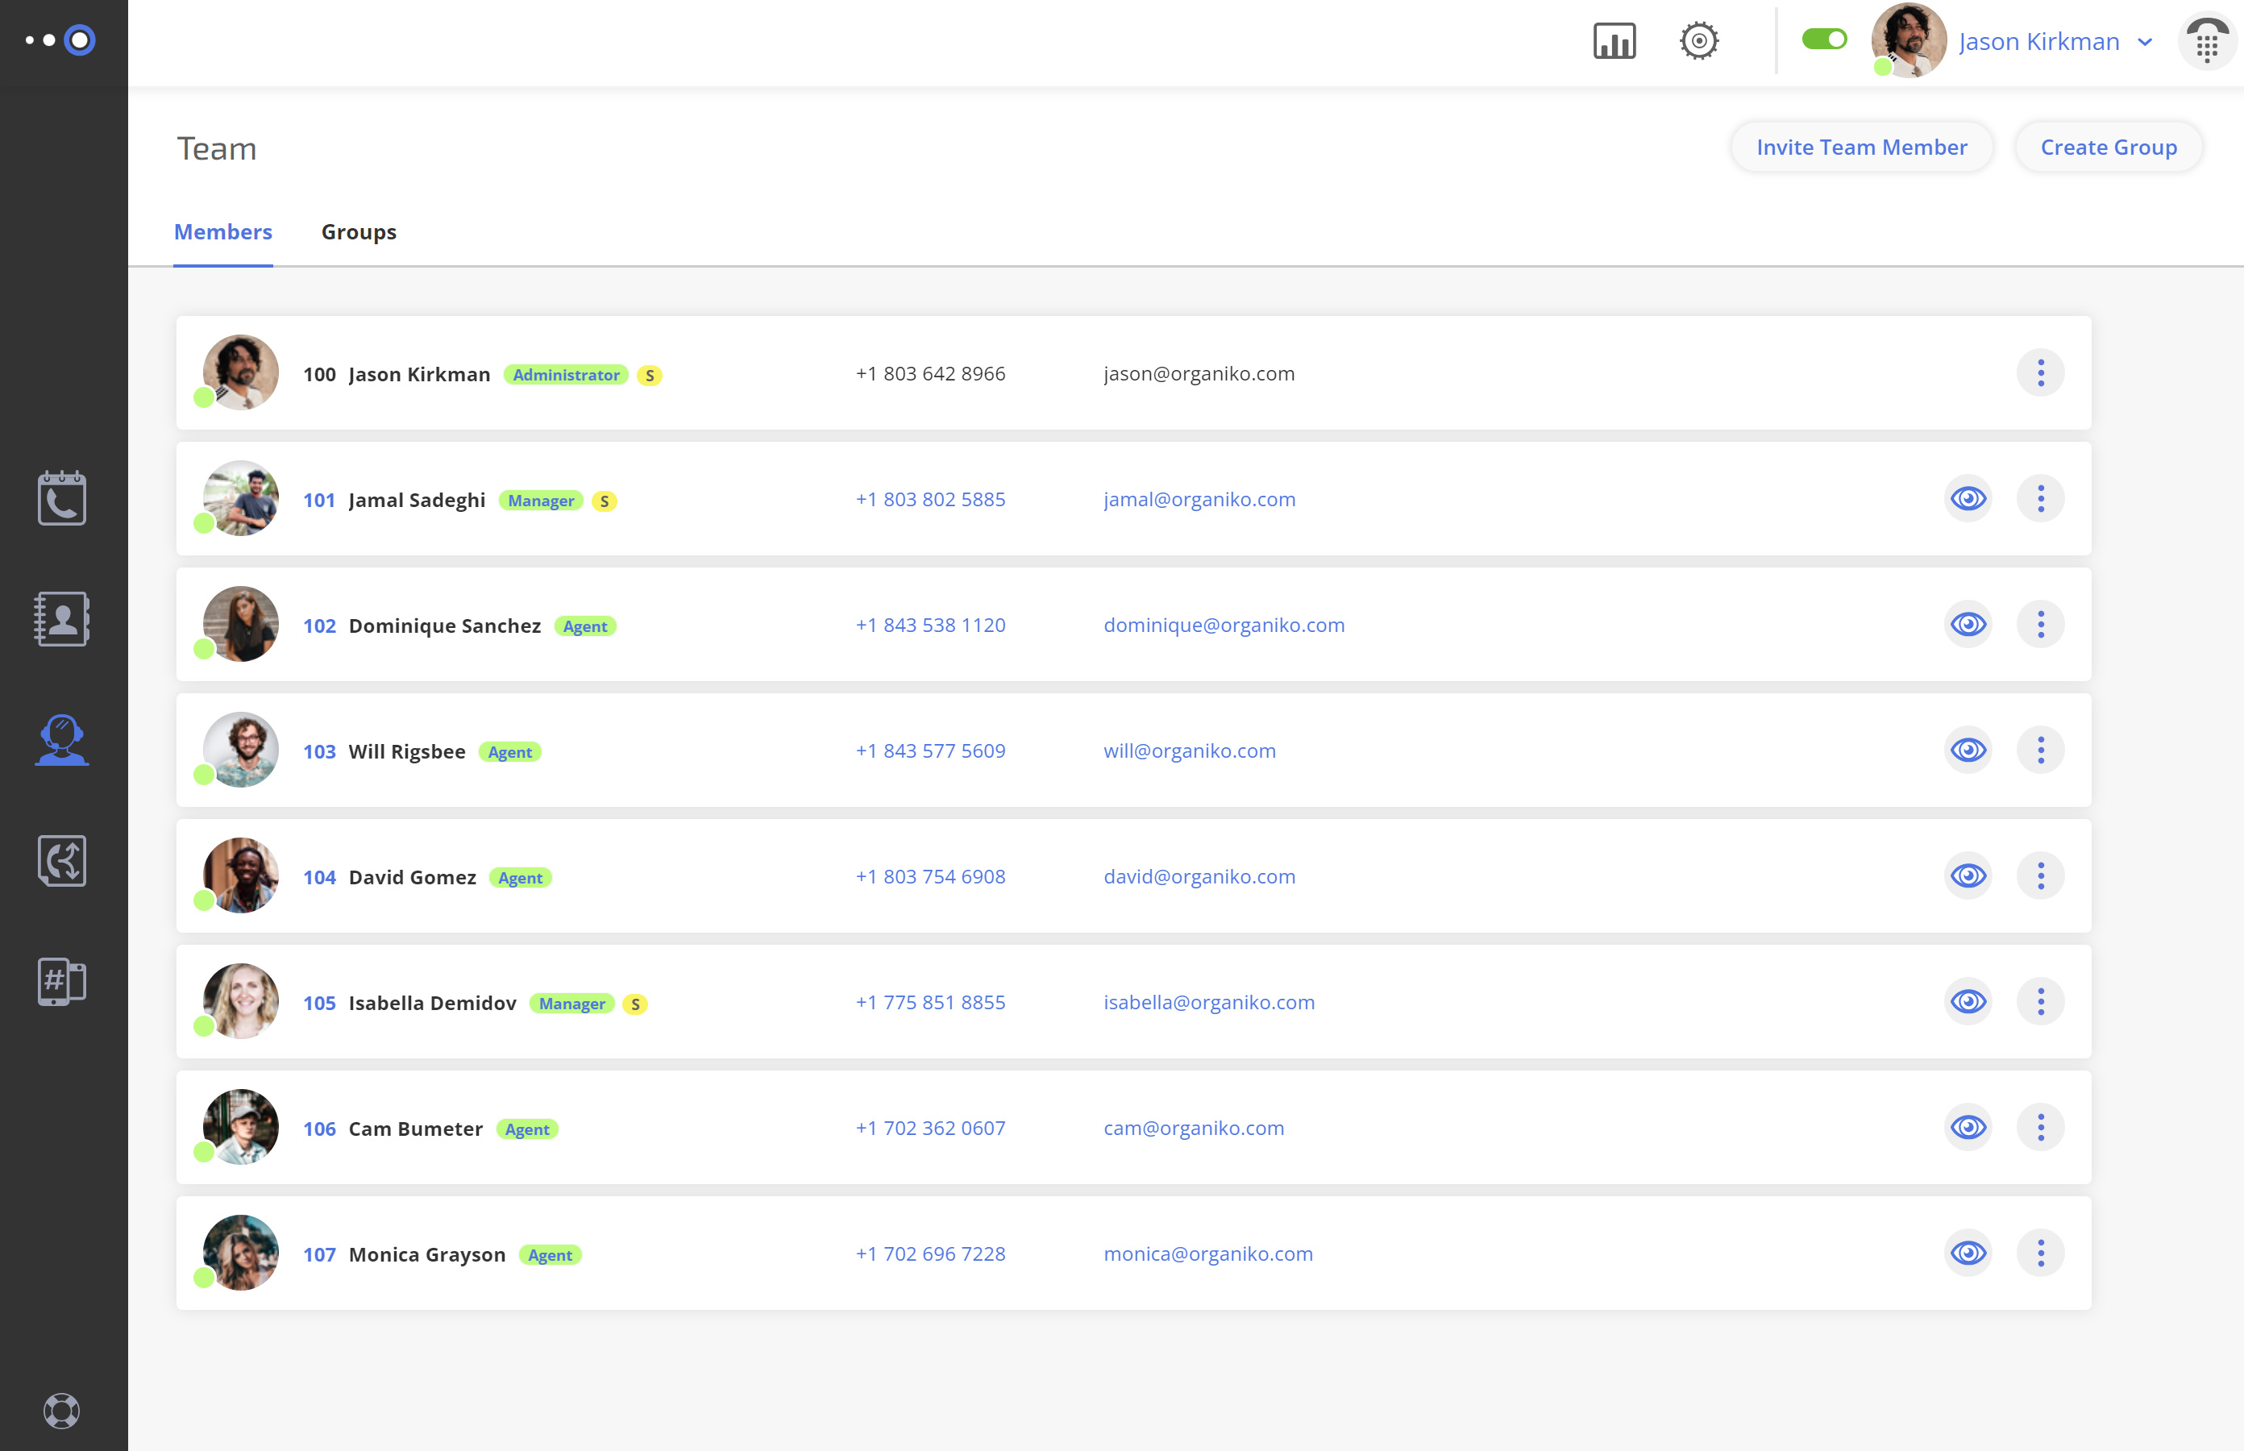
Task: Click the S badge next to Administrator
Action: [x=649, y=375]
